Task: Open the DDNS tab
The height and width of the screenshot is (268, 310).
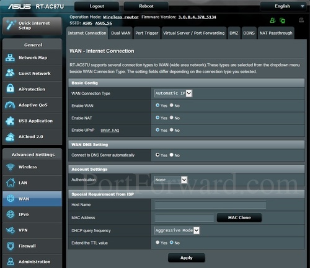Action: pyautogui.click(x=249, y=33)
